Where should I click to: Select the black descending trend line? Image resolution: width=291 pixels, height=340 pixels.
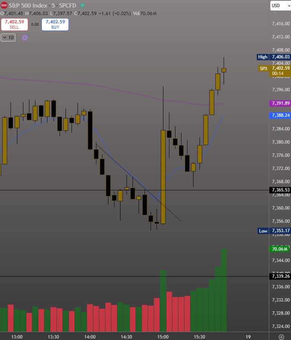(139, 182)
